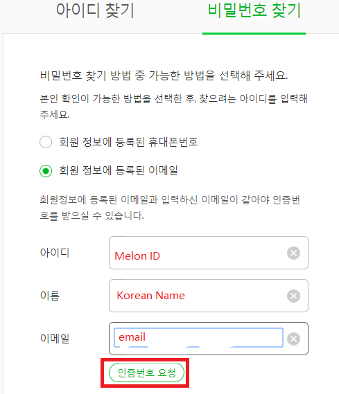Select the 이메일 radio button
339x394 pixels.
tap(46, 171)
